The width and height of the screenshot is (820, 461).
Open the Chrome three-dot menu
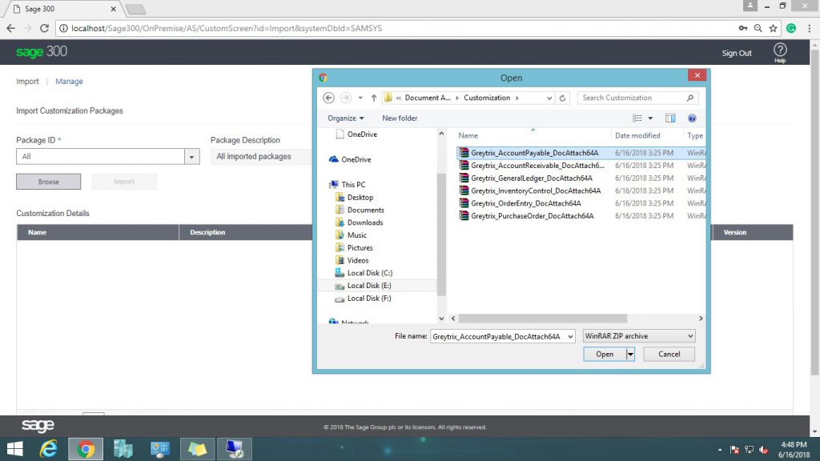coord(809,28)
